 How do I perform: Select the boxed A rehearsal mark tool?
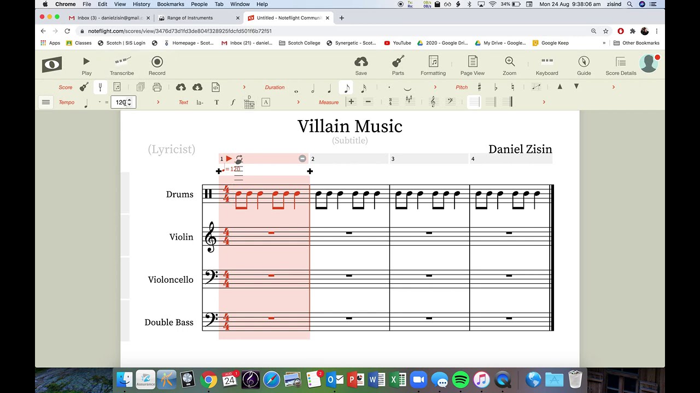tap(266, 102)
